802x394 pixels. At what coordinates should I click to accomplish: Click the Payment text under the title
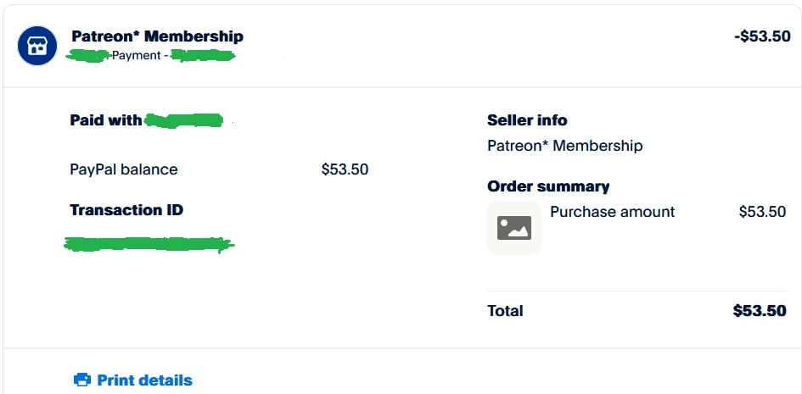point(137,56)
